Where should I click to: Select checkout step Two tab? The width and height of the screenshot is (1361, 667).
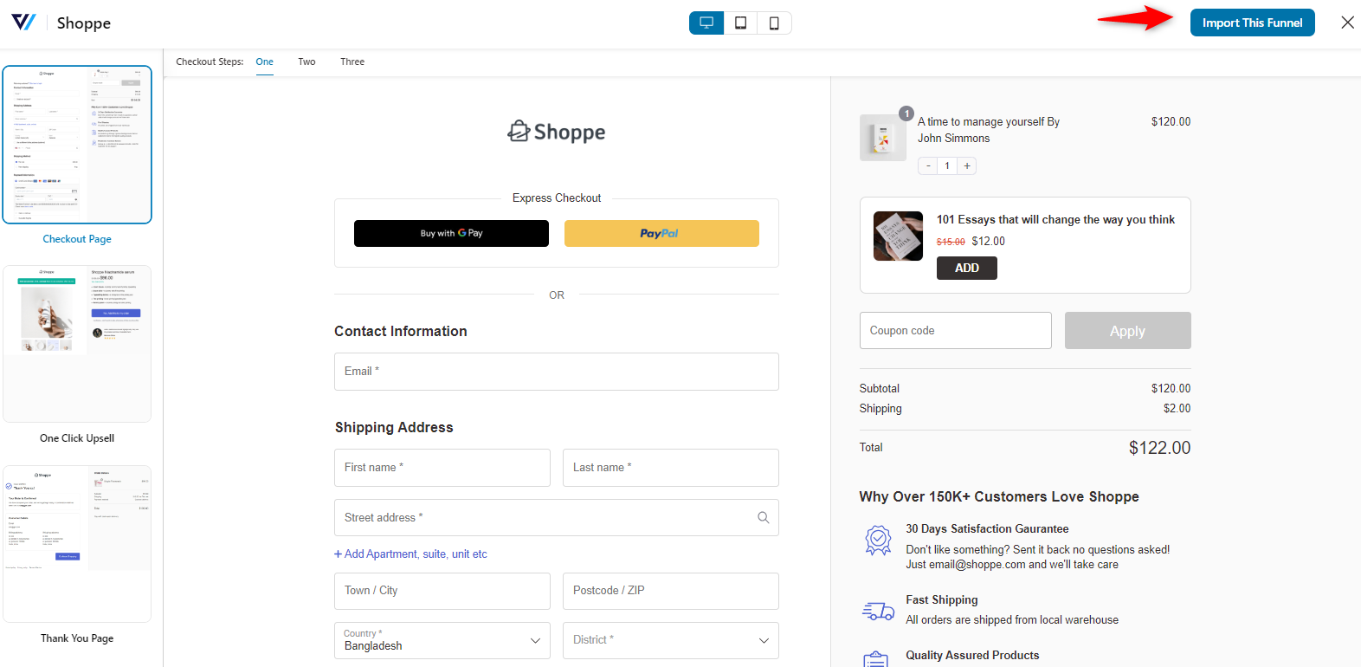click(x=306, y=62)
